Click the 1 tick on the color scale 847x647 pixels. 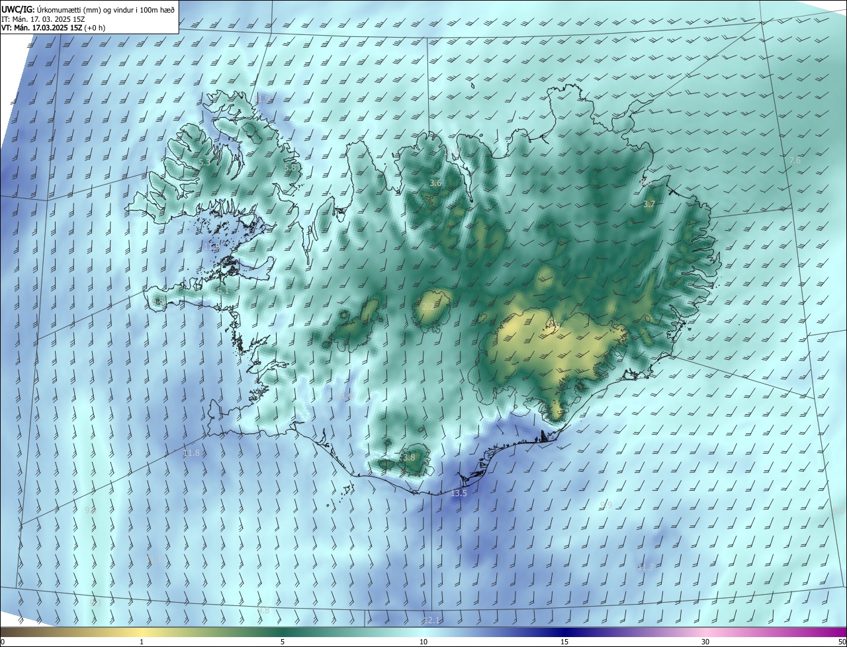point(142,642)
